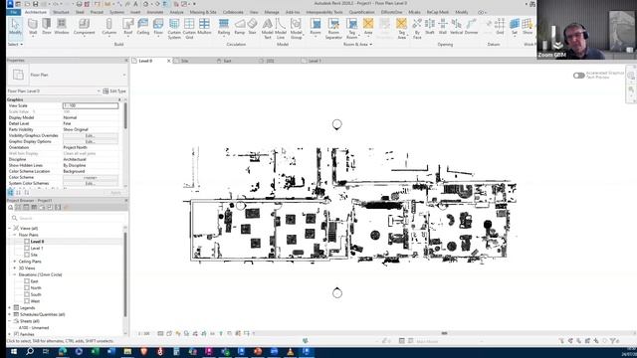This screenshot has width=637, height=358.
Task: Select the Component tool
Action: pyautogui.click(x=84, y=27)
